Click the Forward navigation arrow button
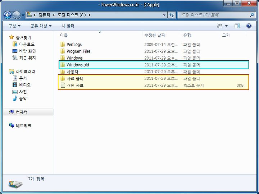259x194 pixels. point(17,15)
